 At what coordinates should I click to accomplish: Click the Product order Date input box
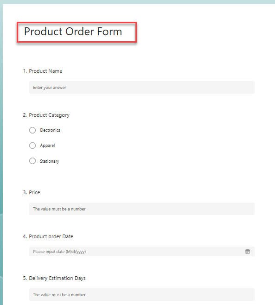[x=142, y=252]
